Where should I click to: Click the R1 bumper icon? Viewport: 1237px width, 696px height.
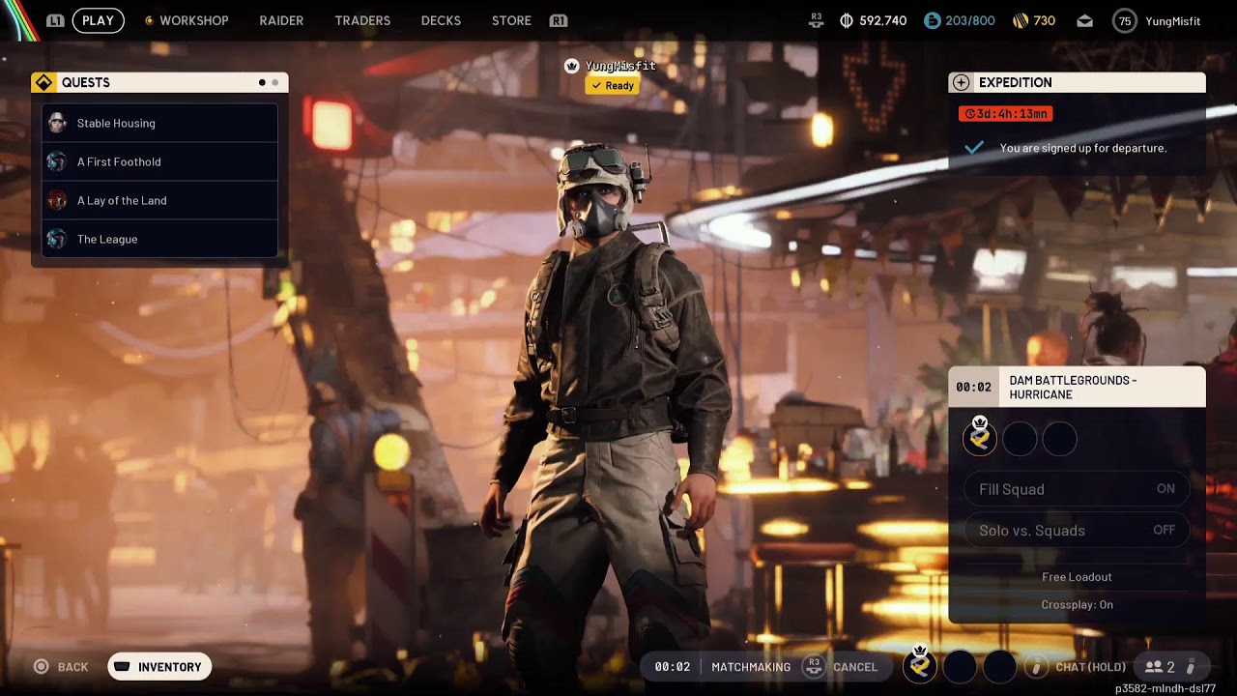[x=558, y=20]
